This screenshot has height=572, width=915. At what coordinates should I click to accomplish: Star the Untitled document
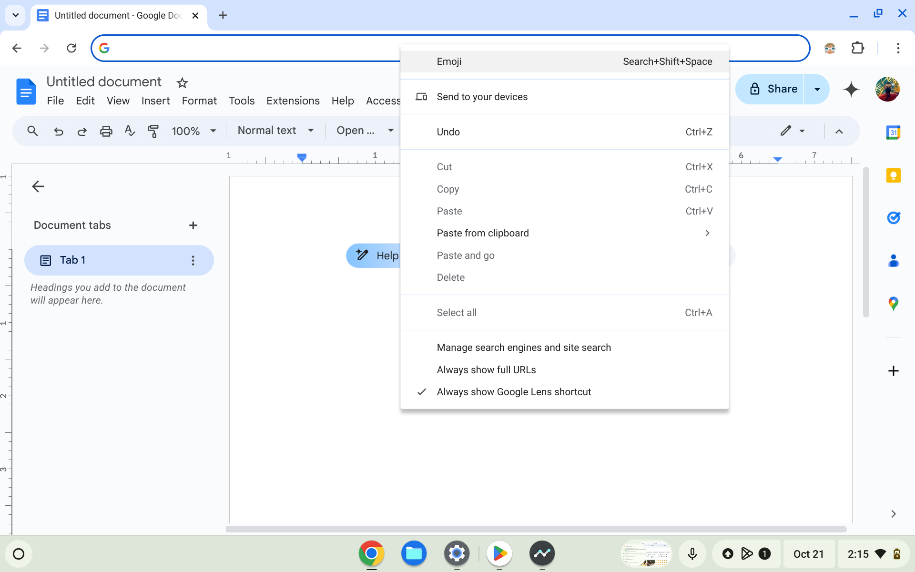[x=182, y=83]
